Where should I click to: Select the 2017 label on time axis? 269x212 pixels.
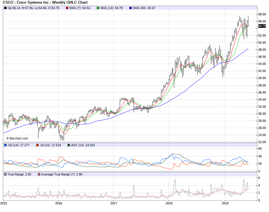click(x=114, y=203)
